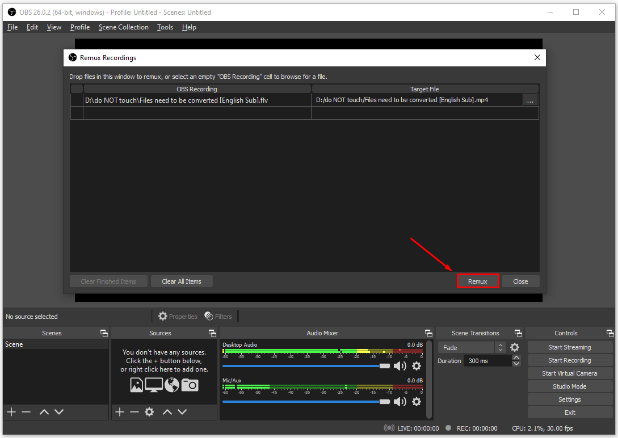
Task: Click the Target File column header
Action: [425, 89]
